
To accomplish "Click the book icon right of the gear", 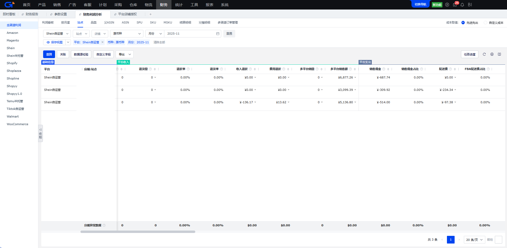I will tap(499, 54).
